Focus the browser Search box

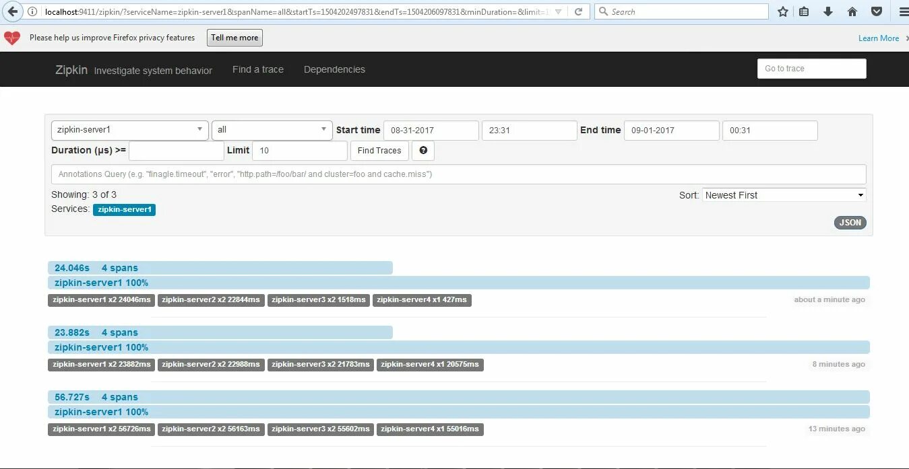[x=681, y=11]
